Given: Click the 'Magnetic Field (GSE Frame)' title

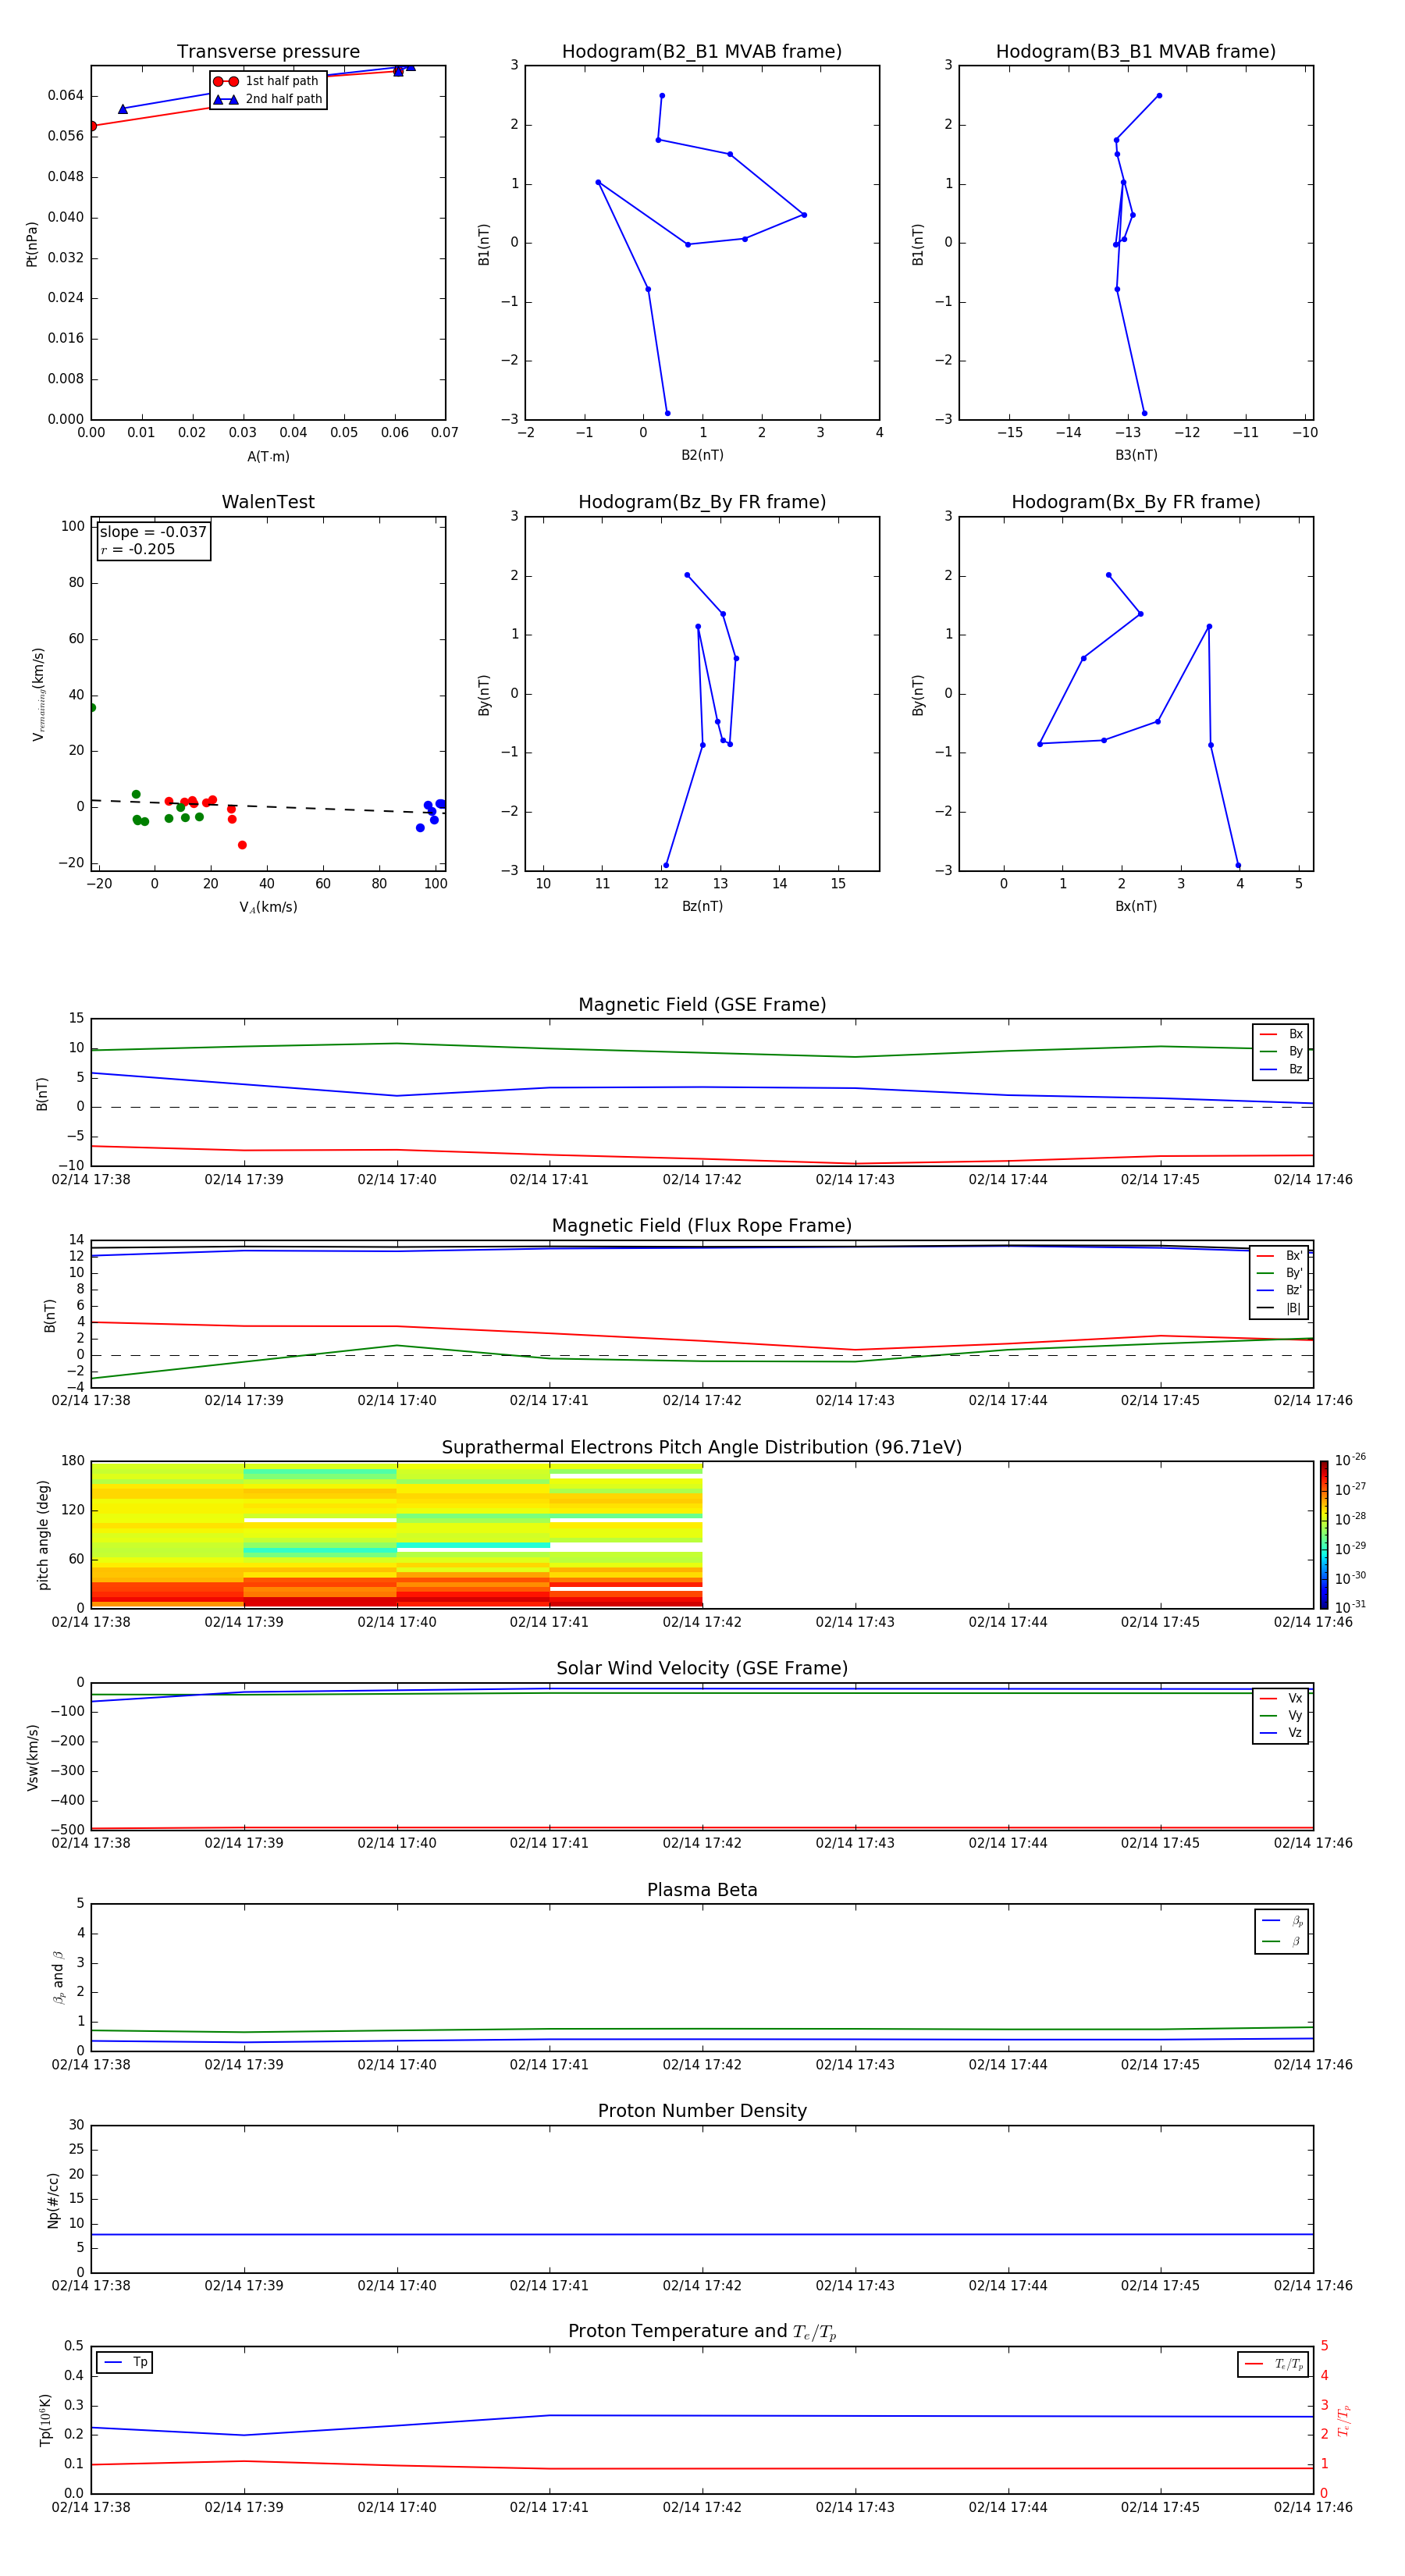Looking at the screenshot, I should 702,1005.
